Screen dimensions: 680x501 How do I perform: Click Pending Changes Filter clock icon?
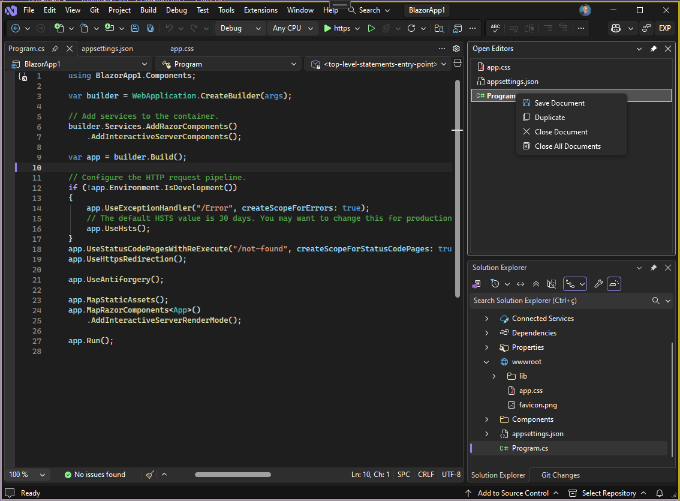(x=495, y=284)
